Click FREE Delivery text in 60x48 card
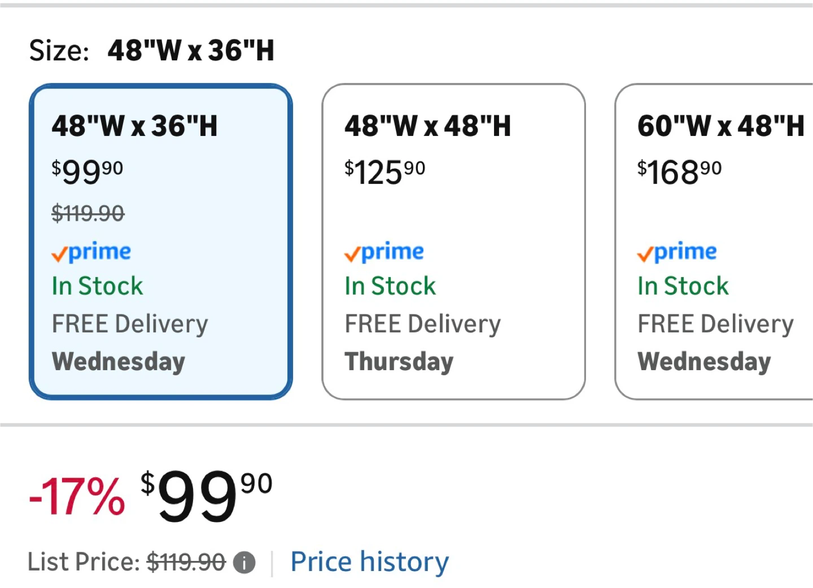813x588 pixels. click(715, 324)
